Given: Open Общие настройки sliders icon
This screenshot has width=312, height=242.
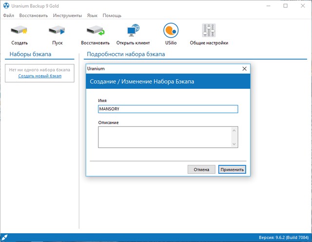Looking at the screenshot, I should (209, 30).
